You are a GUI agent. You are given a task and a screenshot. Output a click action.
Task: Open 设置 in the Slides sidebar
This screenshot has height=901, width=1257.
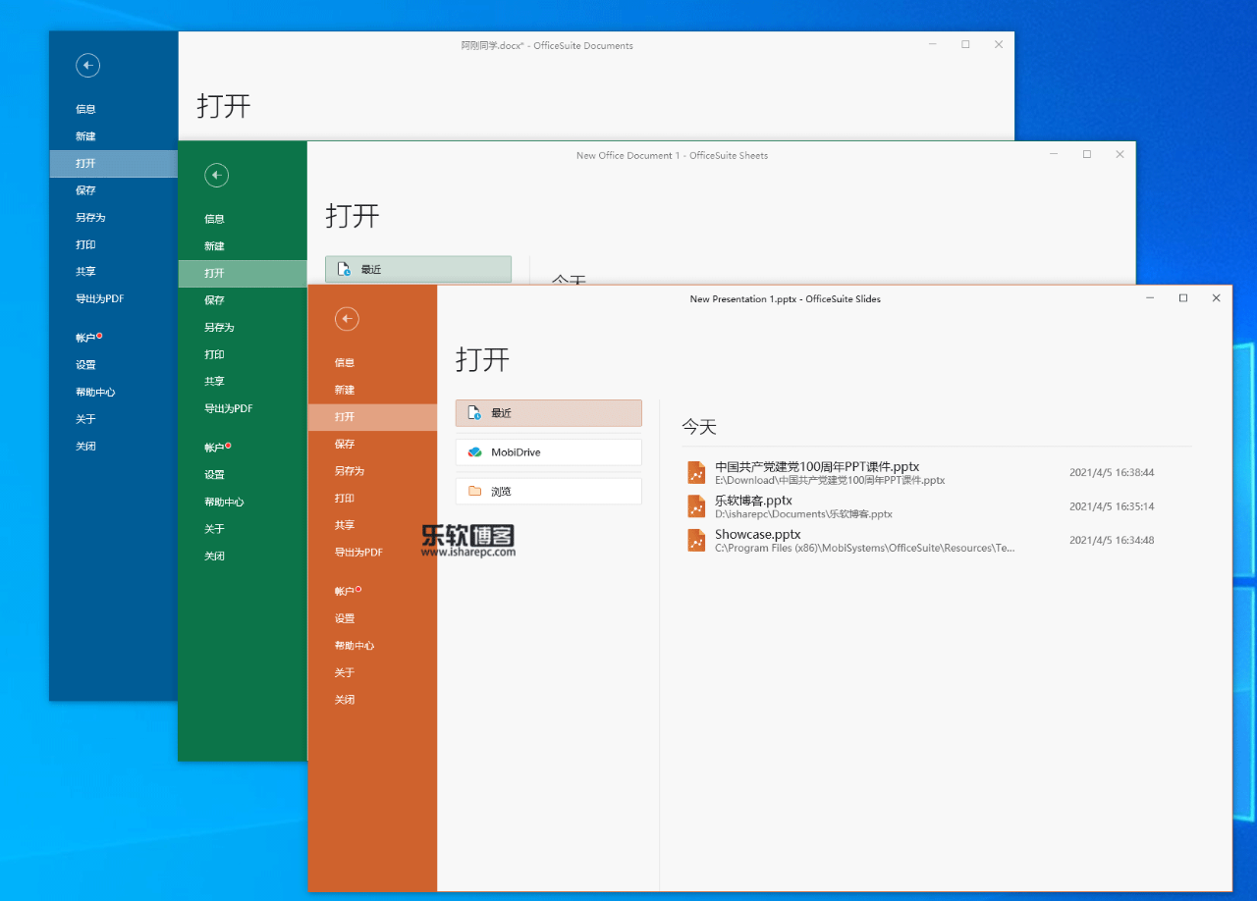(345, 619)
